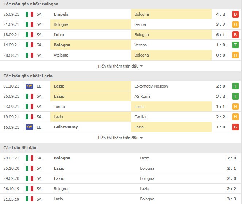Select the 'Các trận đối đầu' header
Image resolution: width=242 pixels, height=204 pixels.
point(20,148)
